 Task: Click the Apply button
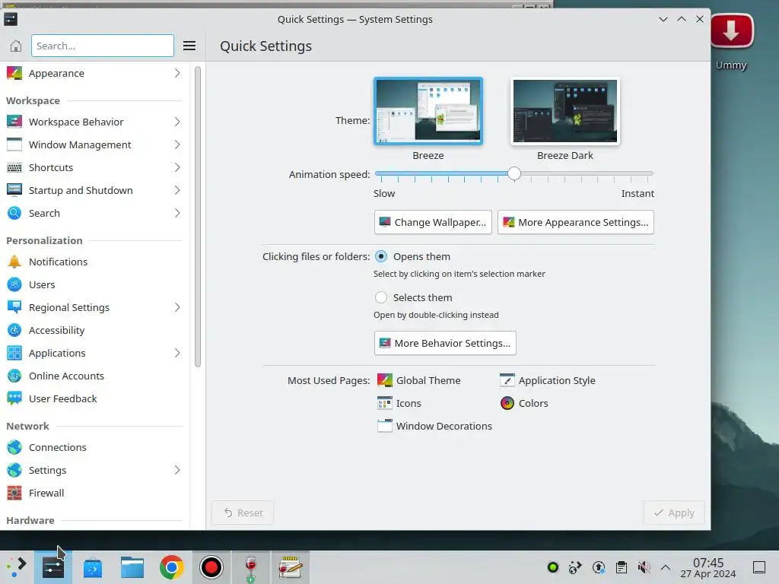674,513
